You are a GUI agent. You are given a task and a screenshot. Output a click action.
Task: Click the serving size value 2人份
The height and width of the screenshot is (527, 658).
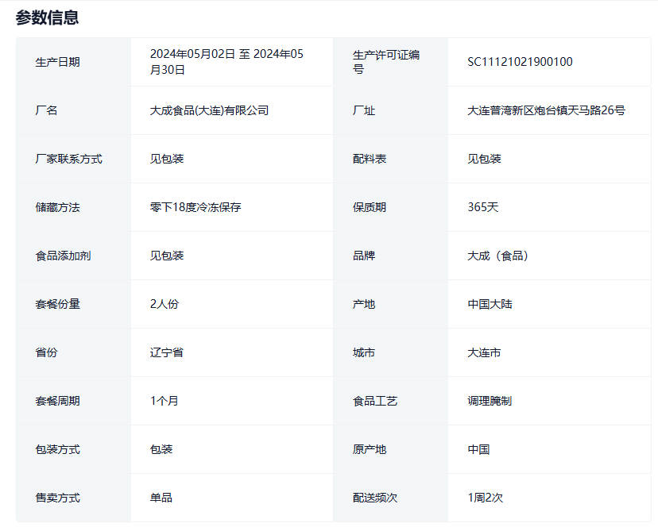pyautogui.click(x=164, y=304)
